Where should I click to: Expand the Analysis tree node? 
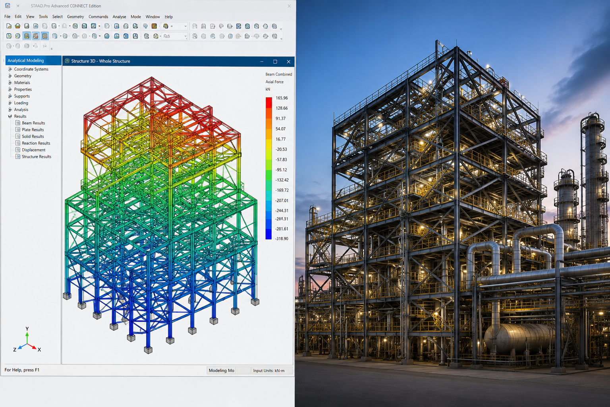click(x=10, y=110)
